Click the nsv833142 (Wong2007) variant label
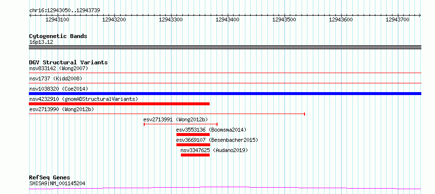Screen dimensions: 435x194 (59, 68)
